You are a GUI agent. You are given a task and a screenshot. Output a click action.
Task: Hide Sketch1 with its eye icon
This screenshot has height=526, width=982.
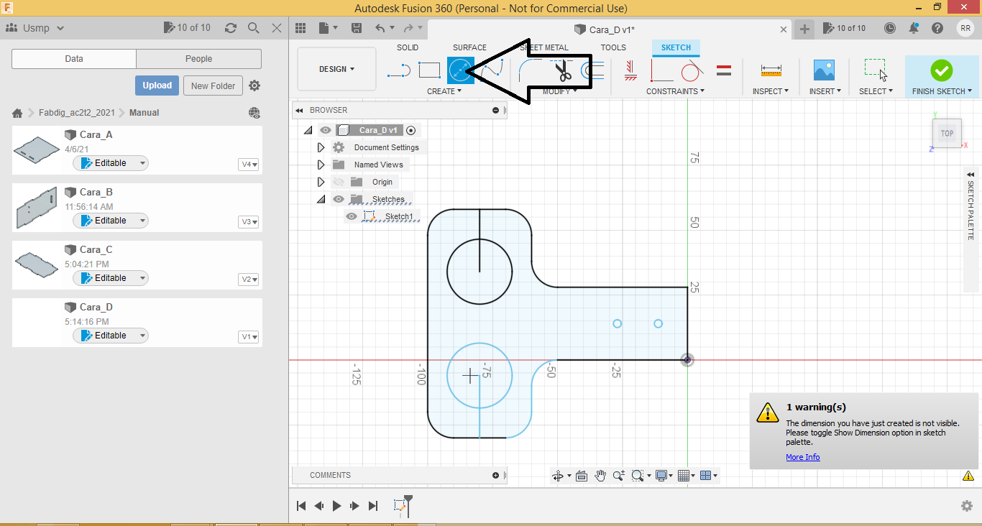click(x=352, y=216)
